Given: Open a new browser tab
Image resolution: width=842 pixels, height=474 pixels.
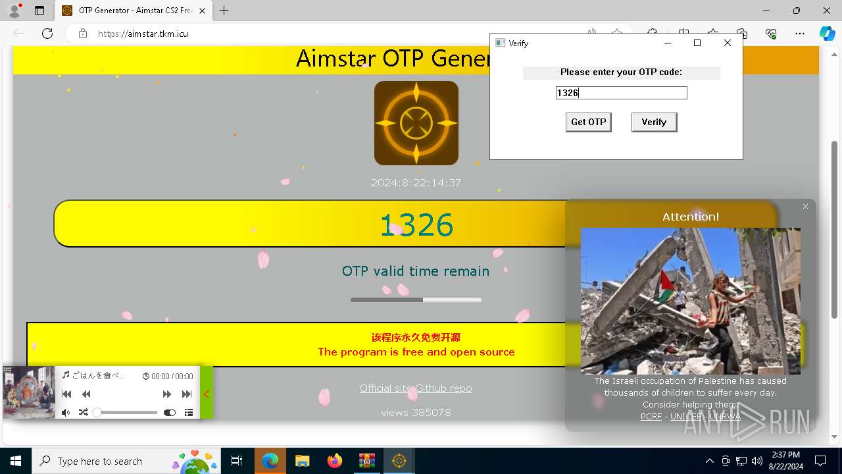Looking at the screenshot, I should pos(224,11).
